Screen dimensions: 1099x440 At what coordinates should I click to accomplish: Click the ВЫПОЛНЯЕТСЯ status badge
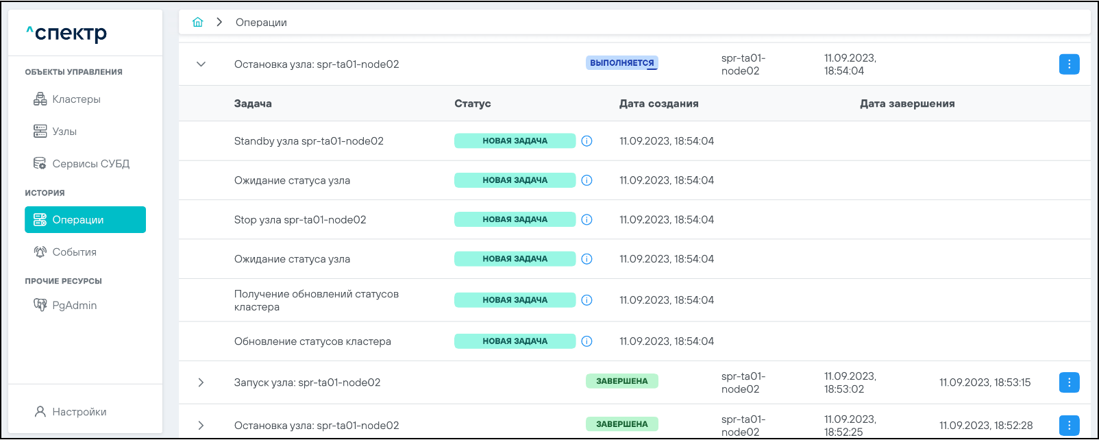tap(621, 63)
